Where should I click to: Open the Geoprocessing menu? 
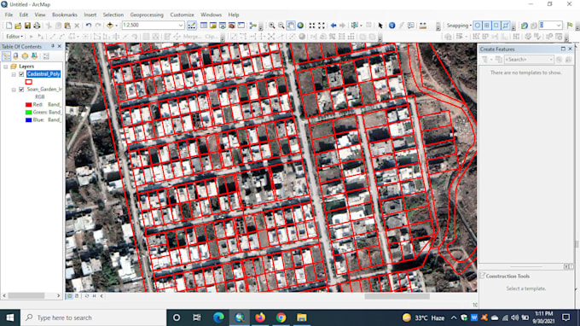click(x=147, y=15)
